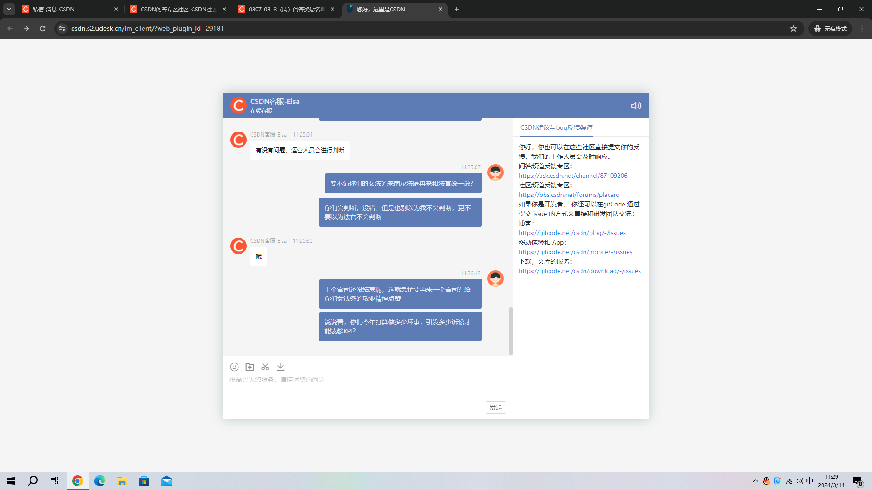This screenshot has height=490, width=872.
Task: Open the Chrome customize menu
Action: coord(862,28)
